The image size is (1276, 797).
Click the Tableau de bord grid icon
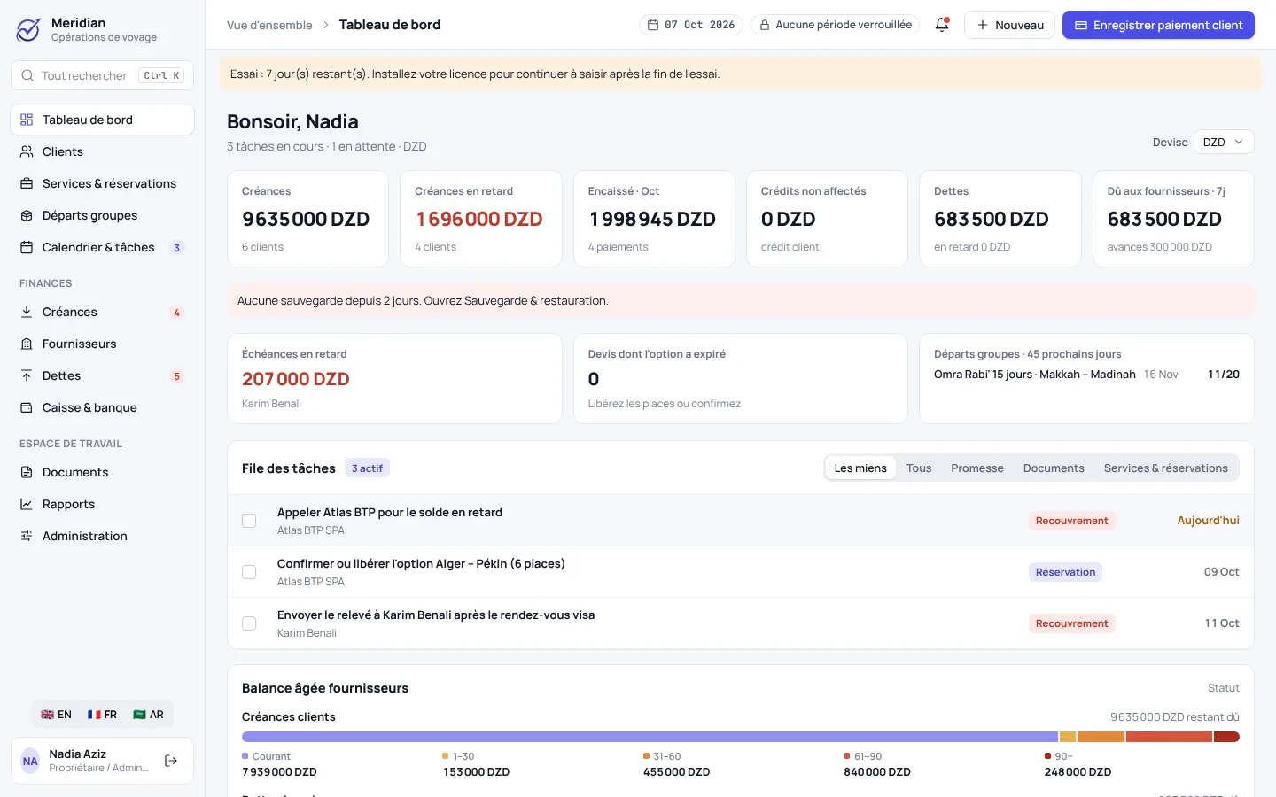point(27,120)
